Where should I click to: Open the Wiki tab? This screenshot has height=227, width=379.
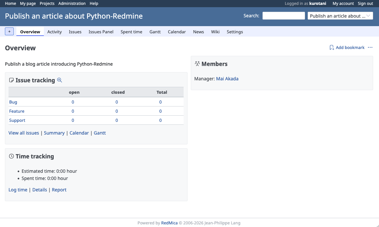(x=215, y=32)
